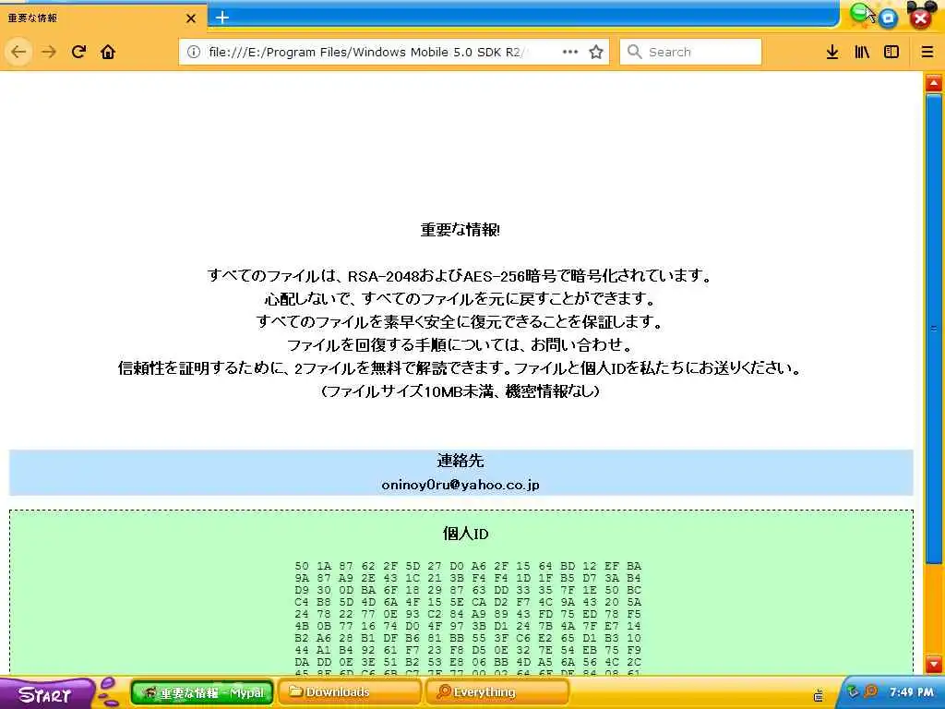Click the hex row starting 44 A1 B4
This screenshot has height=709, width=945.
tap(468, 651)
